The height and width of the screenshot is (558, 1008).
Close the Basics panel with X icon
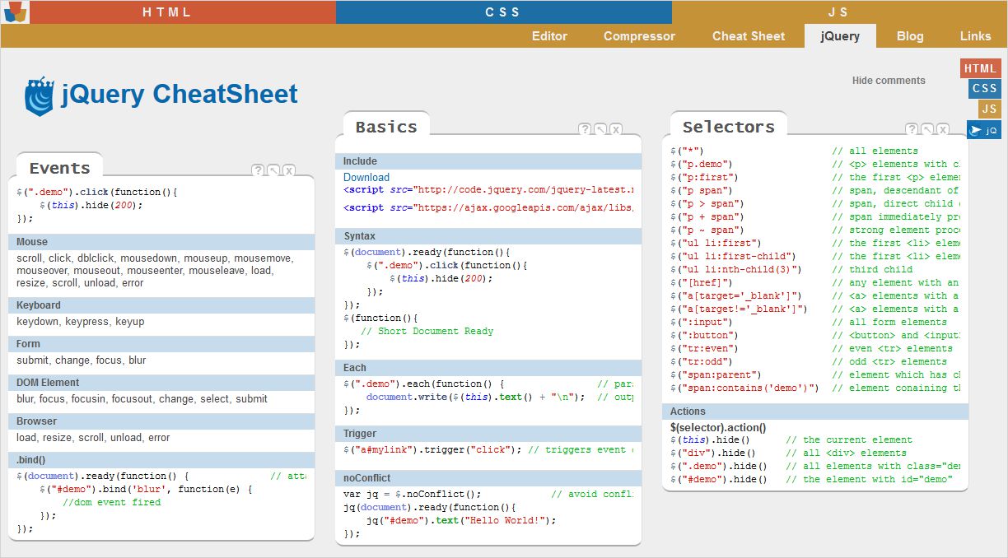click(616, 129)
